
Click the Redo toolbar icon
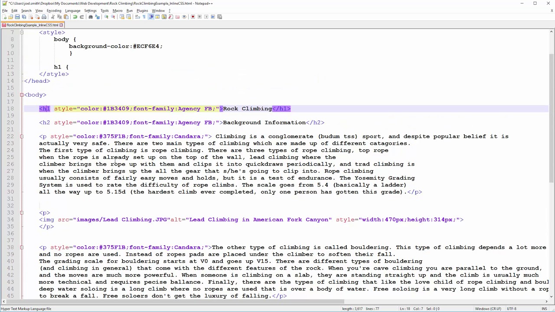pyautogui.click(x=82, y=17)
